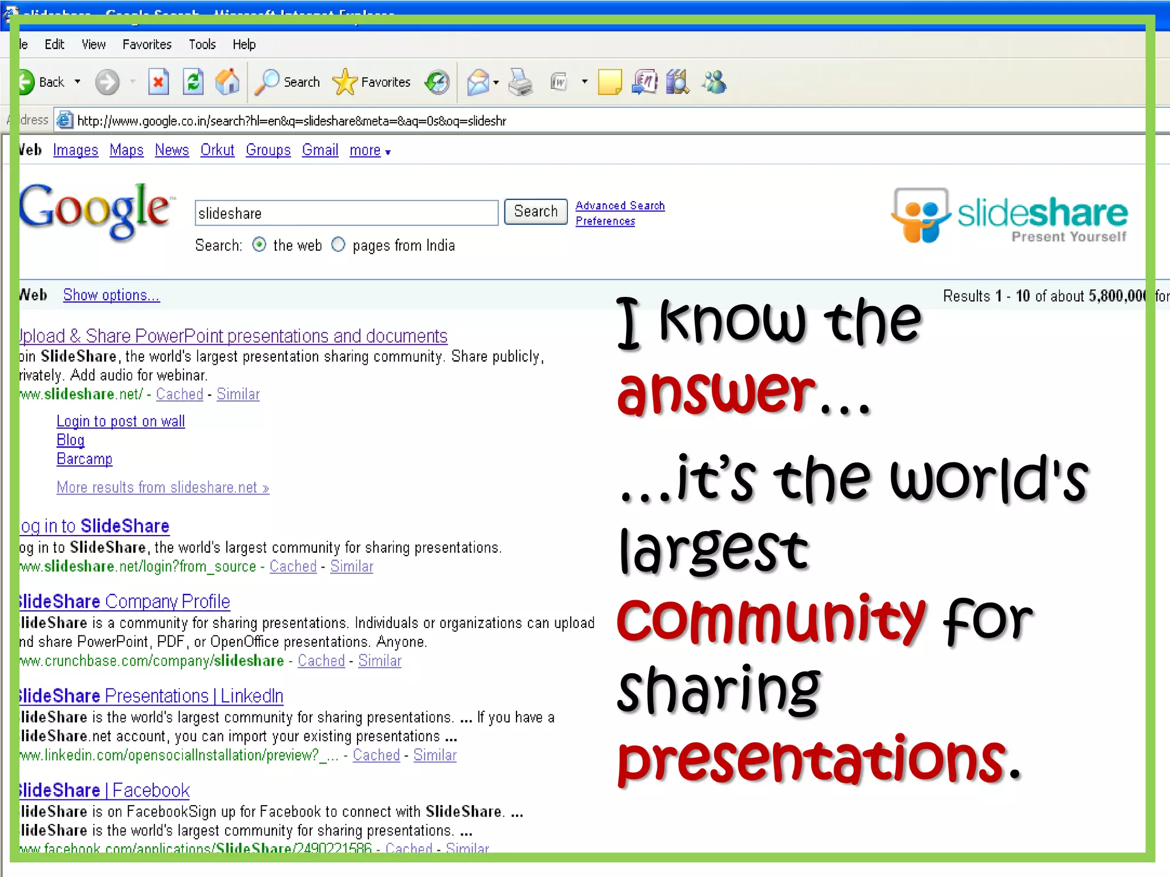Click the Messenger people icon

tap(714, 82)
